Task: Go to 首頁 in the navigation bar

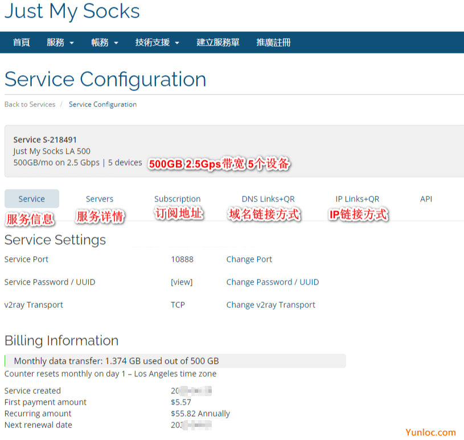Action: 21,42
